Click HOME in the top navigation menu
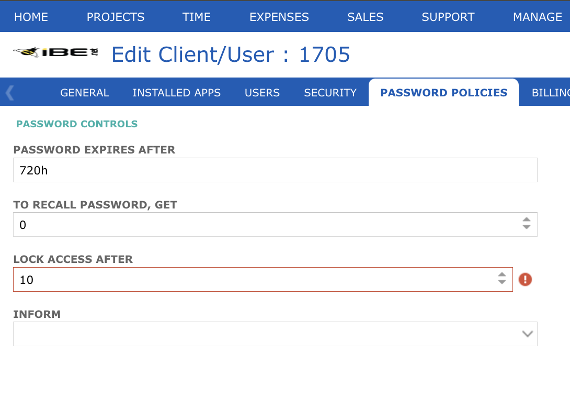 [x=31, y=17]
